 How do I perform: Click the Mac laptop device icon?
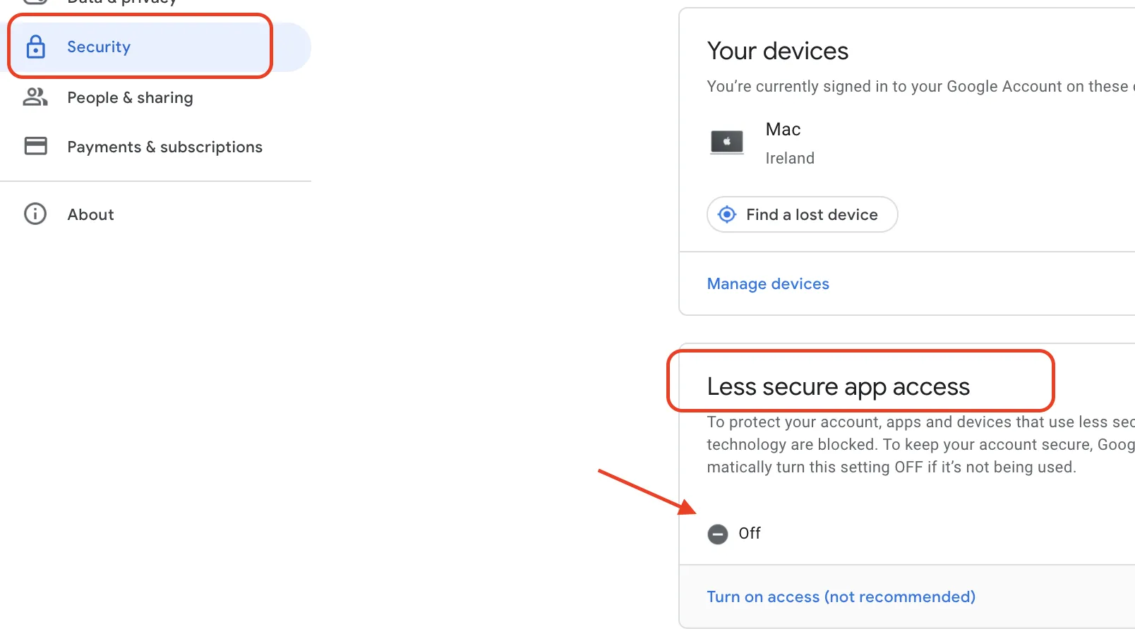pyautogui.click(x=726, y=142)
